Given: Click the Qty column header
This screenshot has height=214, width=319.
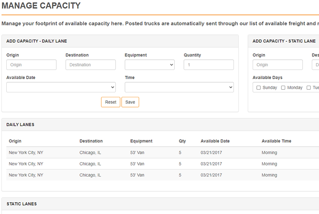Looking at the screenshot, I should [182, 141].
